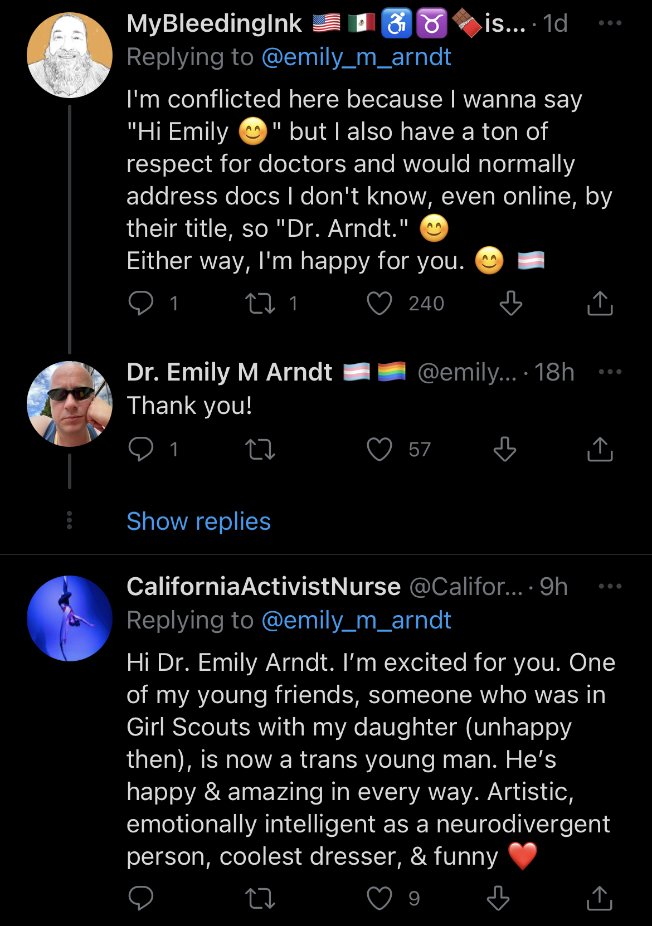This screenshot has height=926, width=652.
Task: Reply to MyBleedingInk's tweet
Action: coord(140,304)
